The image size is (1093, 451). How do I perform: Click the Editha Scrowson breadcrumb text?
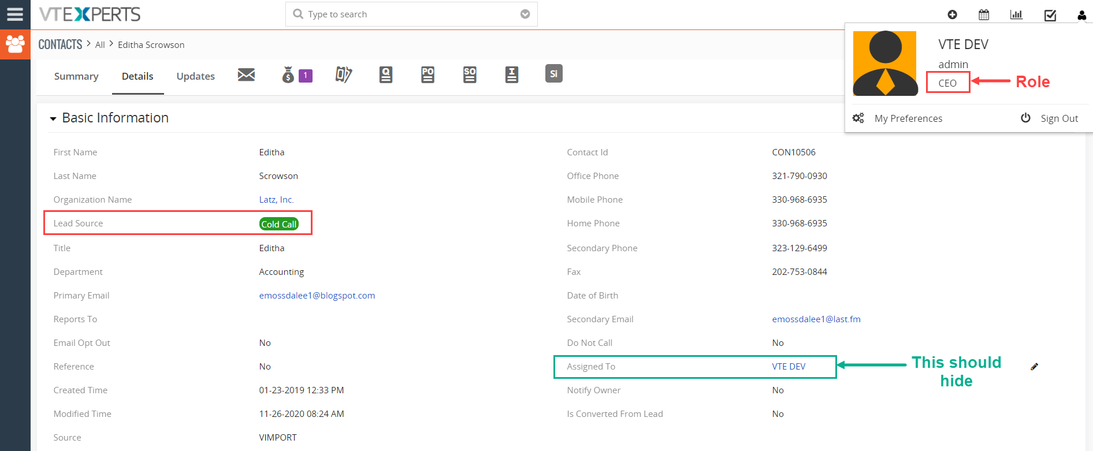coord(151,45)
